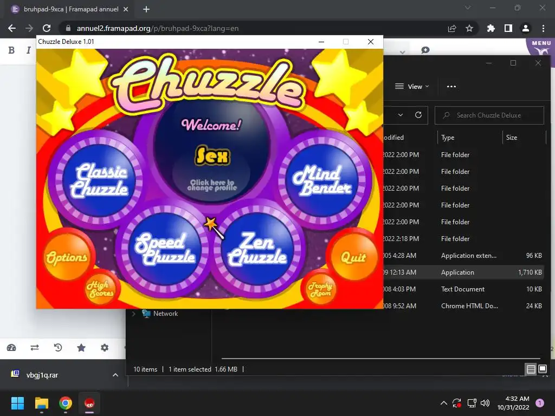Open the Windows Start menu

(17, 403)
